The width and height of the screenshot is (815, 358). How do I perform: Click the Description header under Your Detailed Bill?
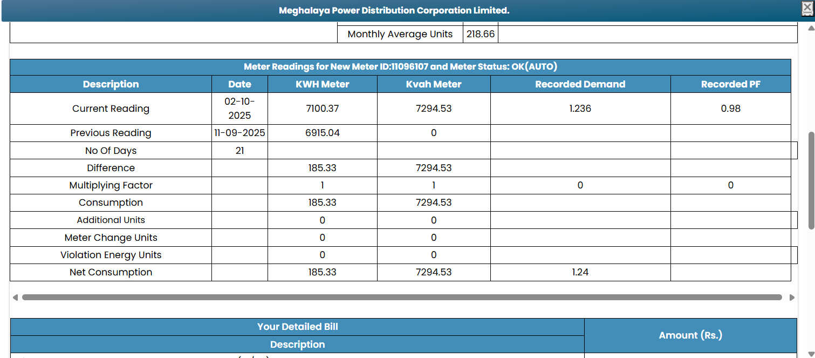point(298,345)
